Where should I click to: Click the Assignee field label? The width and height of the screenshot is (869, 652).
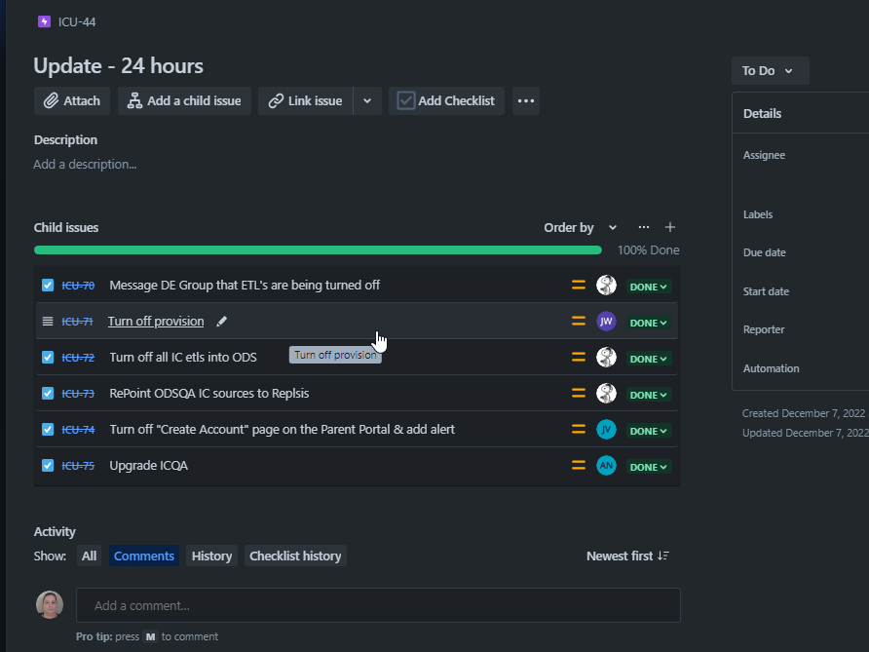(764, 155)
